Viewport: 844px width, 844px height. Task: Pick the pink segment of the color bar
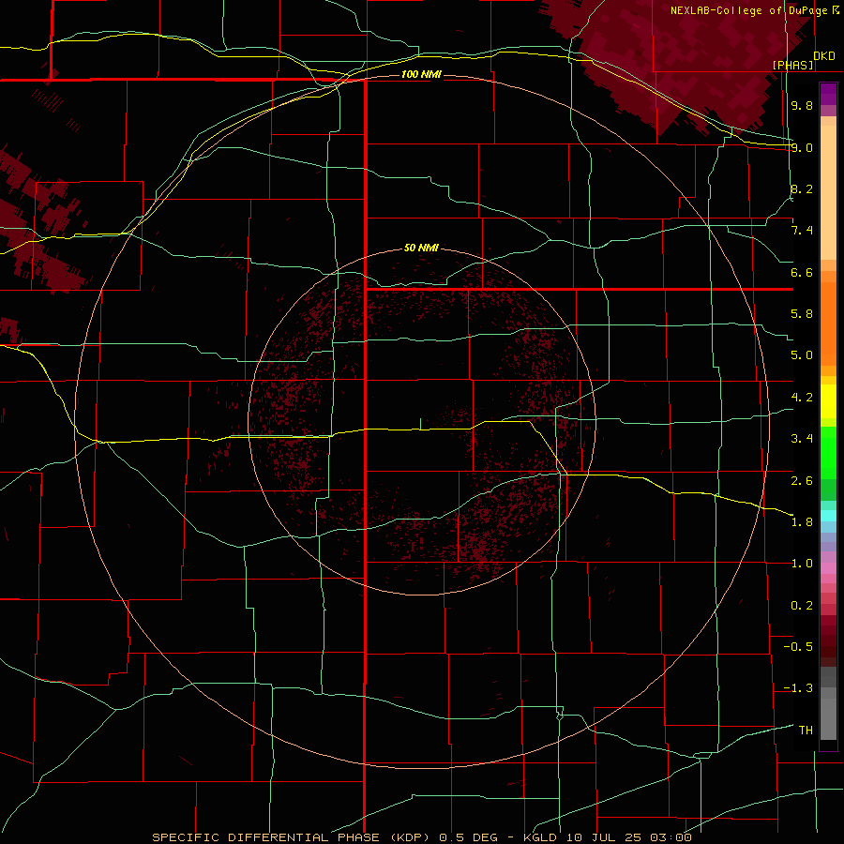point(828,568)
